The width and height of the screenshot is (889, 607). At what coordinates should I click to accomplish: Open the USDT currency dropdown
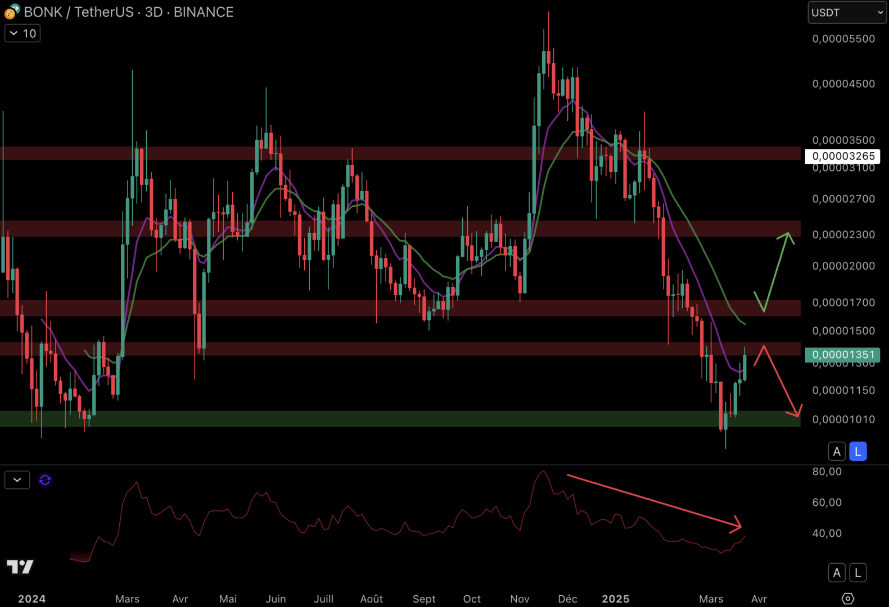pyautogui.click(x=847, y=12)
